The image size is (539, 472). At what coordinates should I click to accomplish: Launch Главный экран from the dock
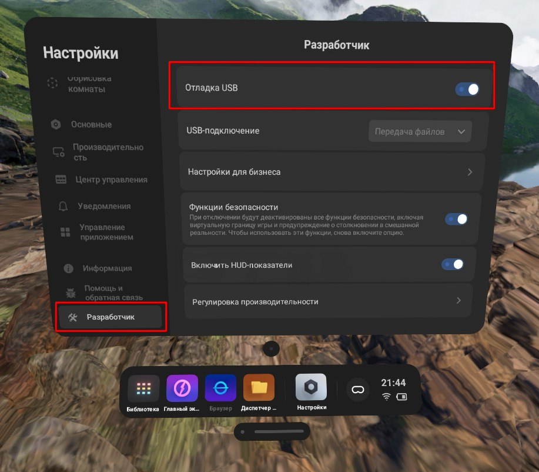182,388
